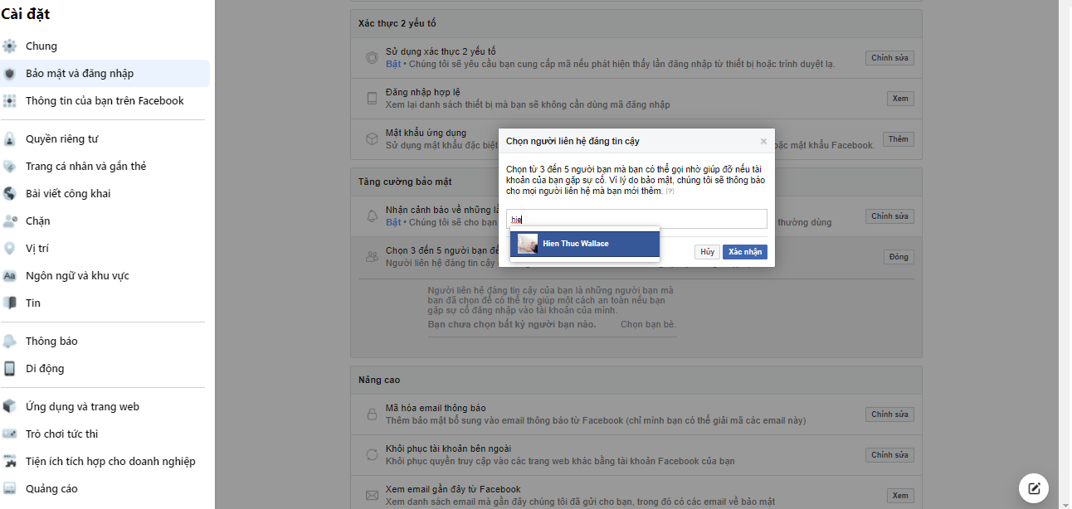Screen dimensions: 1072x509
Task: Click Chỉnh sửa for two-factor authentication
Action: click(890, 58)
